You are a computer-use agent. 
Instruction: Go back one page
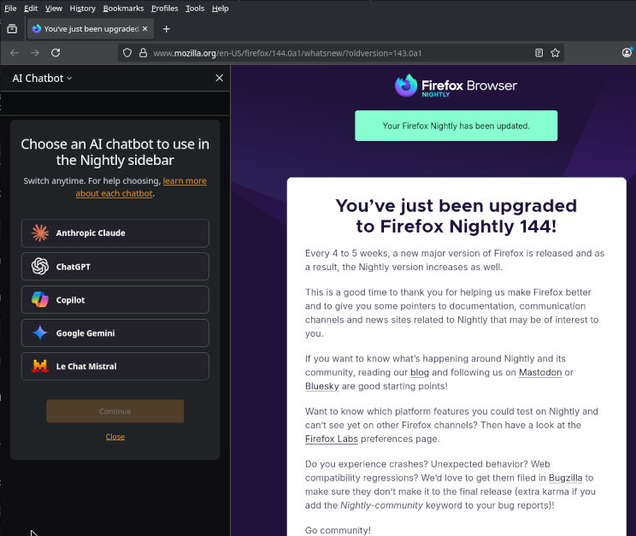tap(15, 53)
